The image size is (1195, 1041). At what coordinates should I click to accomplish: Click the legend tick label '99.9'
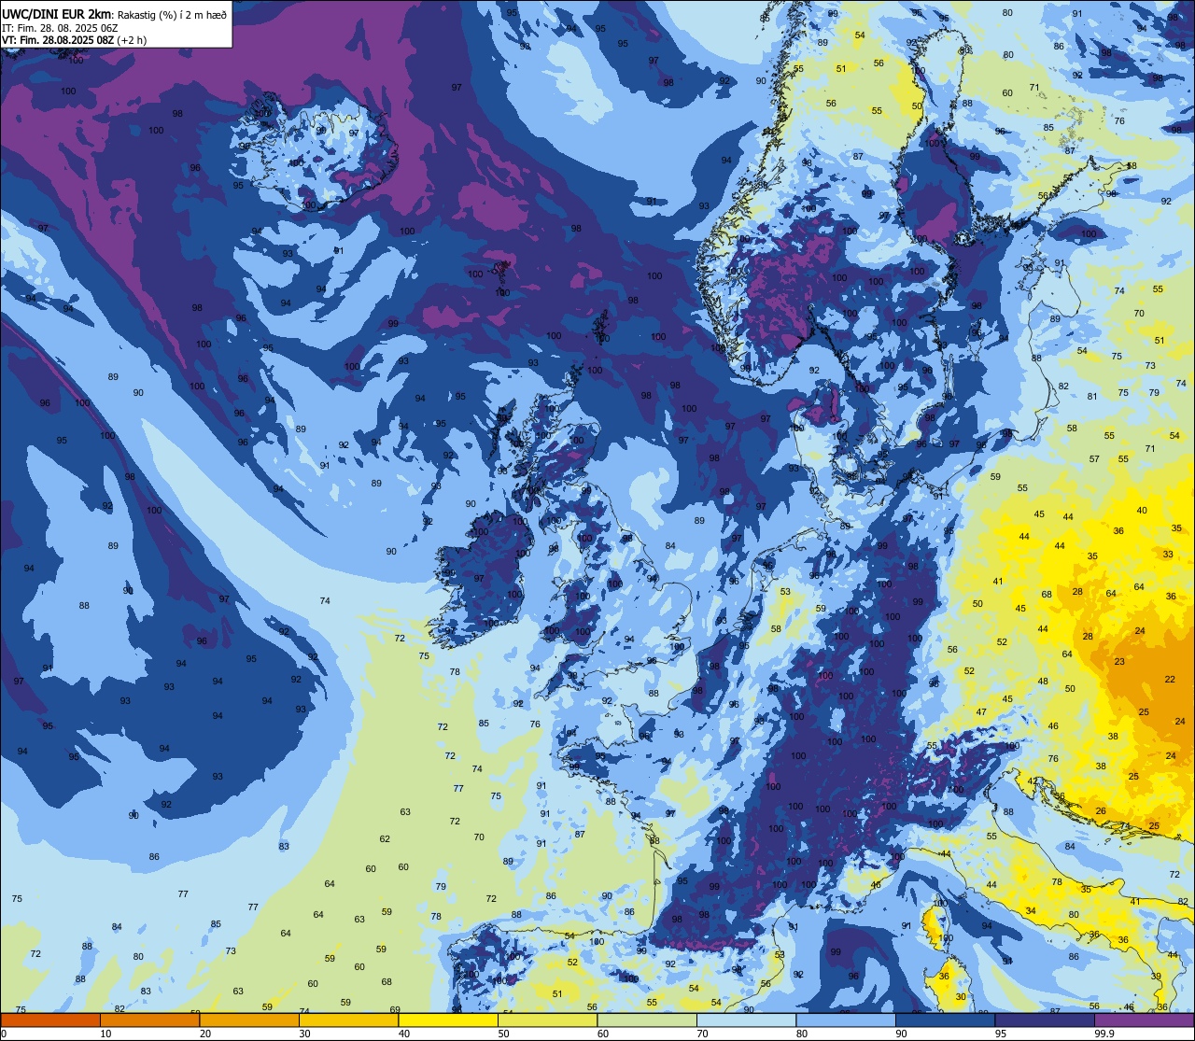tap(1104, 1034)
